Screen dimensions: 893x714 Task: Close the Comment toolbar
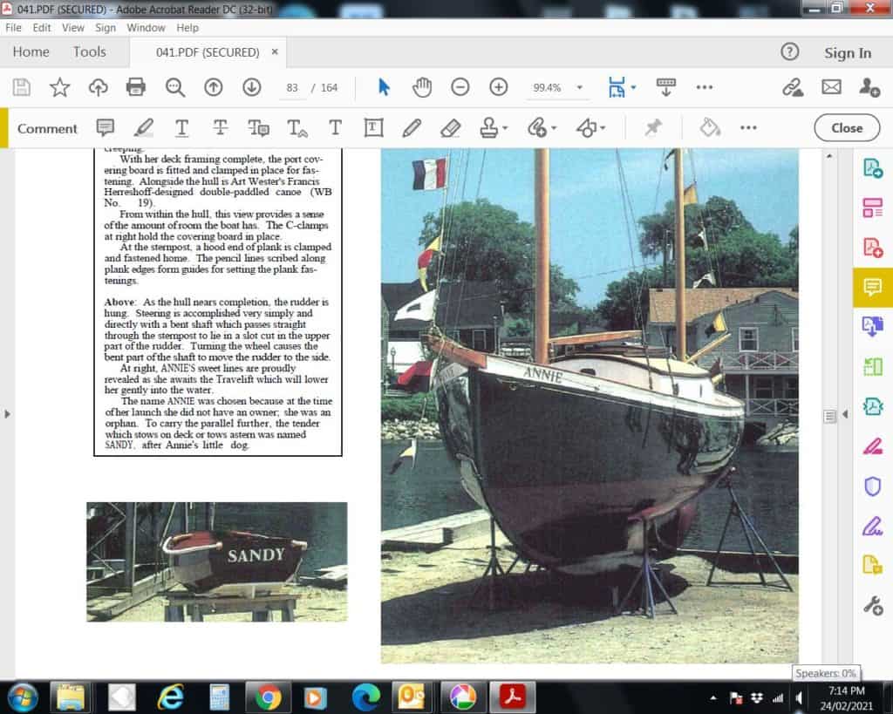846,127
